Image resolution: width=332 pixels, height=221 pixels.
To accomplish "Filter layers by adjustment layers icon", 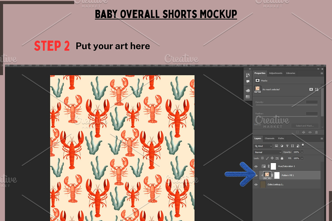I will [282, 146].
